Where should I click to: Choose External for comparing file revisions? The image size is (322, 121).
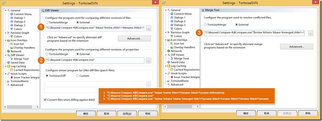77,22
